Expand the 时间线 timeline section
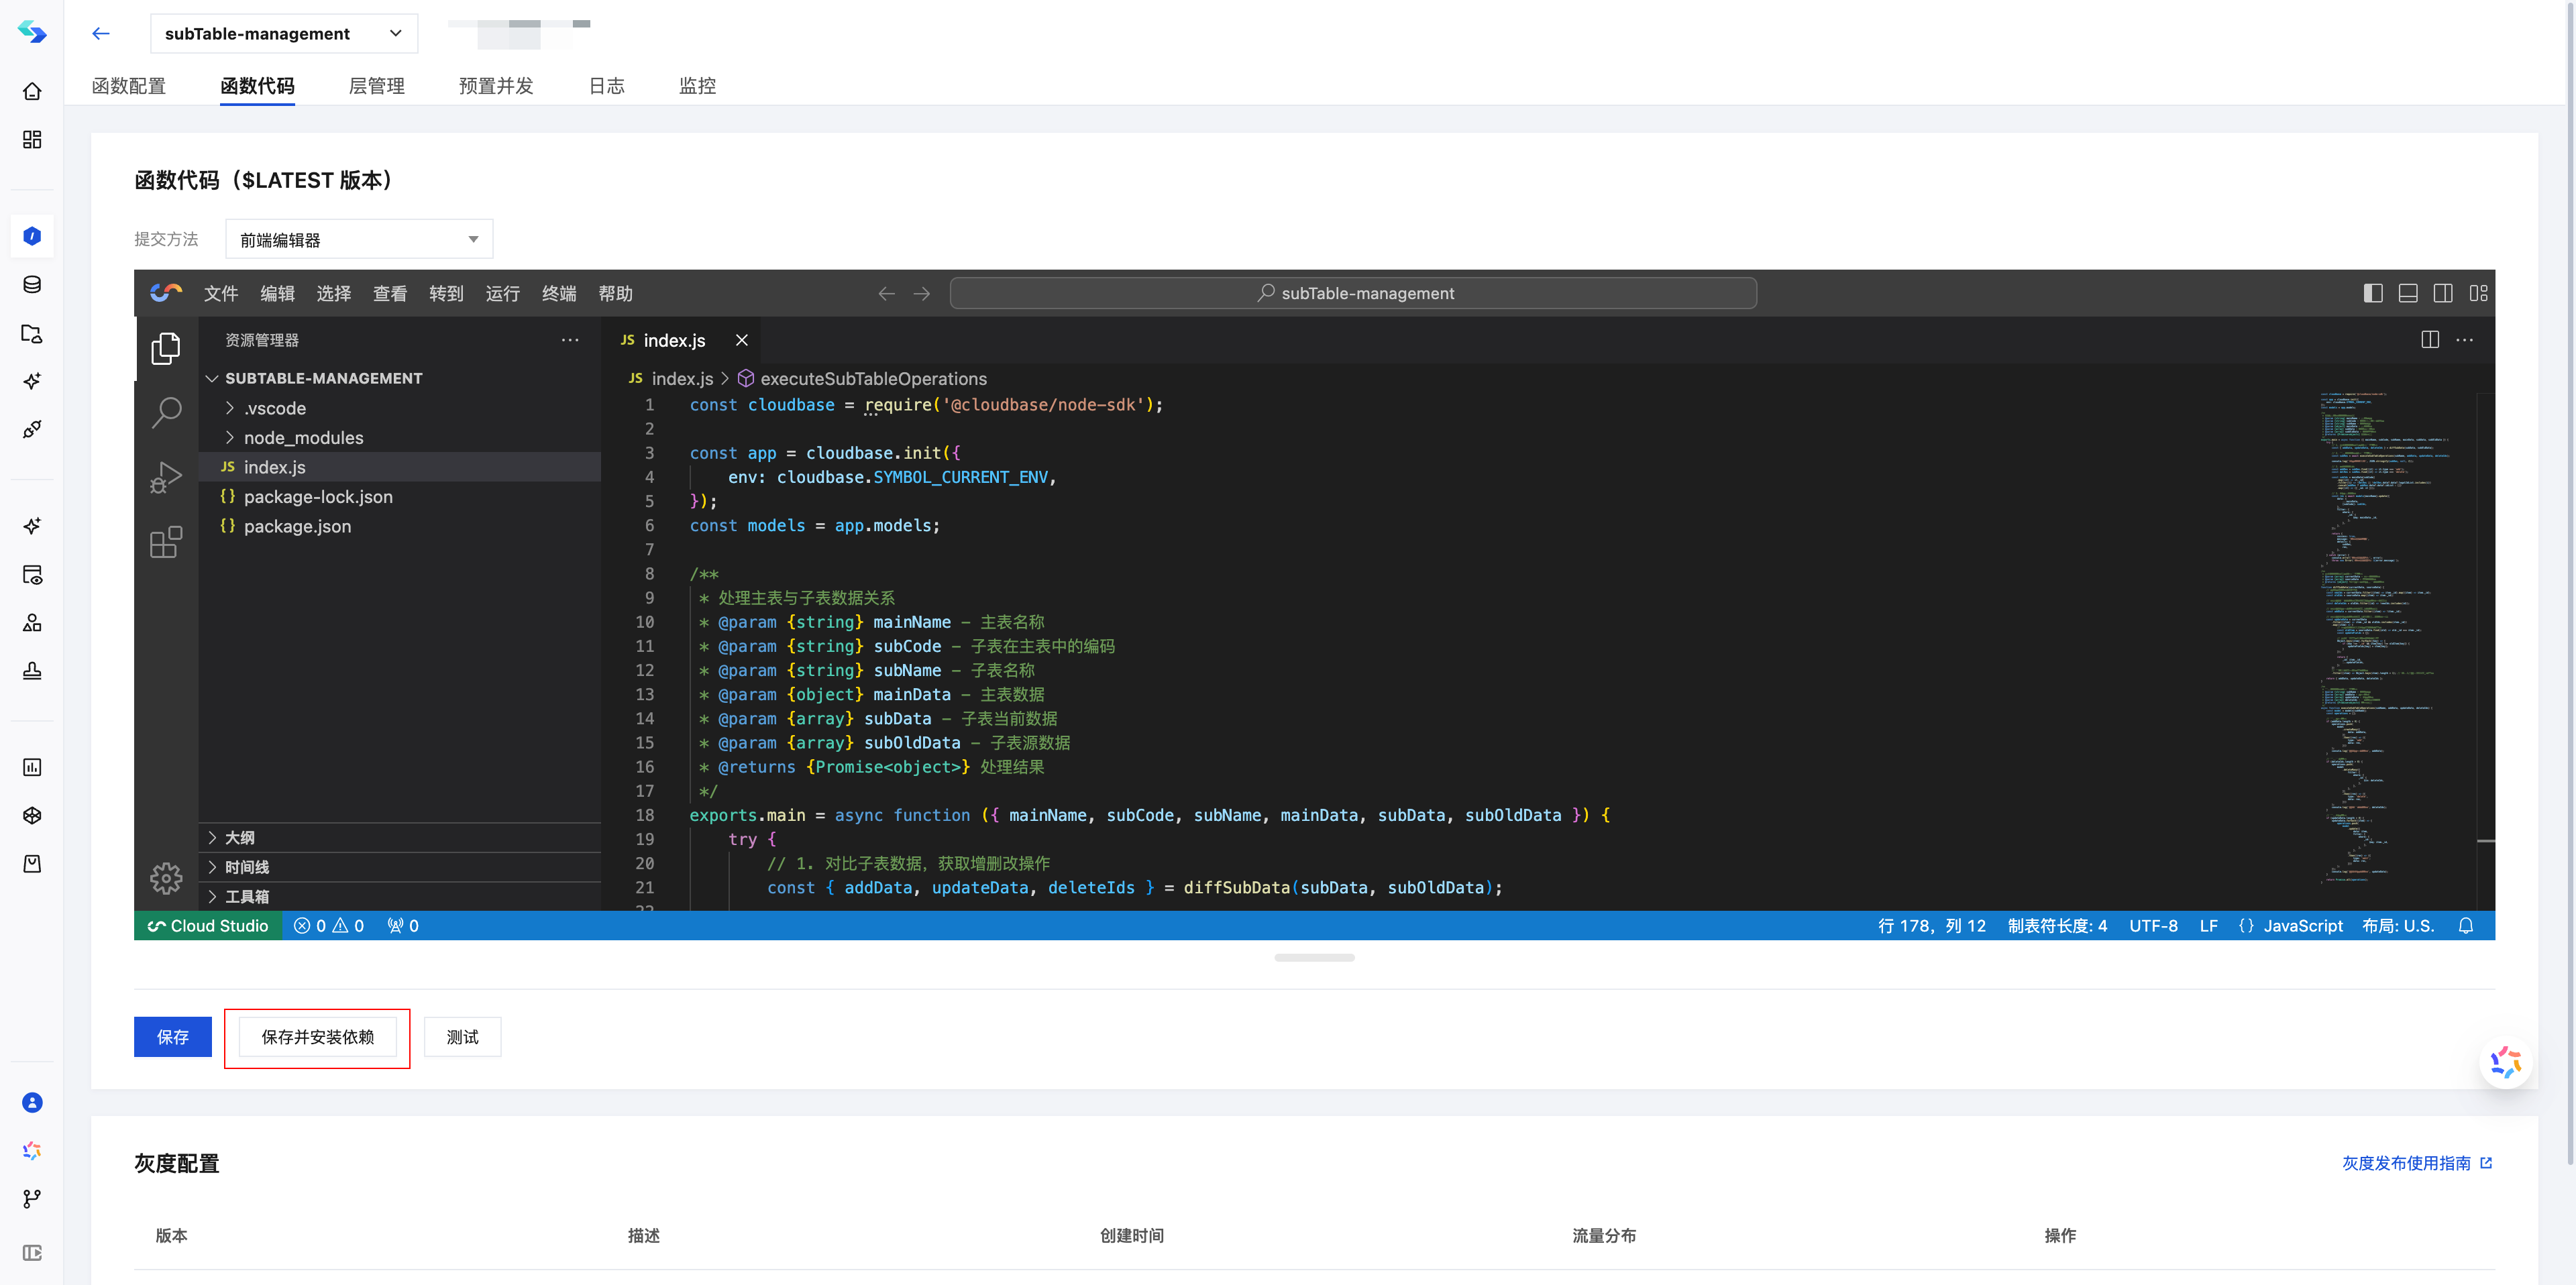This screenshot has width=2576, height=1285. pos(400,867)
